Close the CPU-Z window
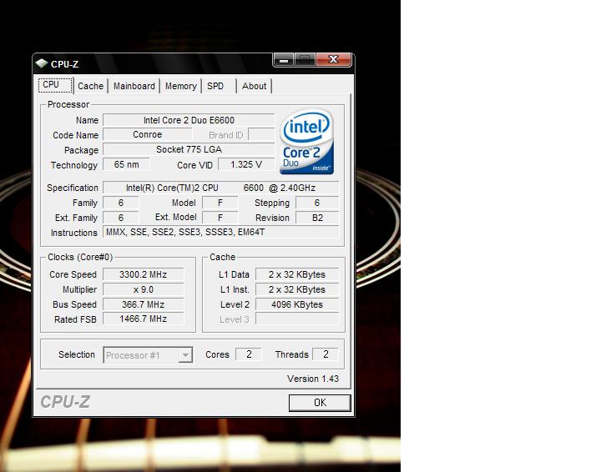Image resolution: width=601 pixels, height=472 pixels. pos(333,60)
